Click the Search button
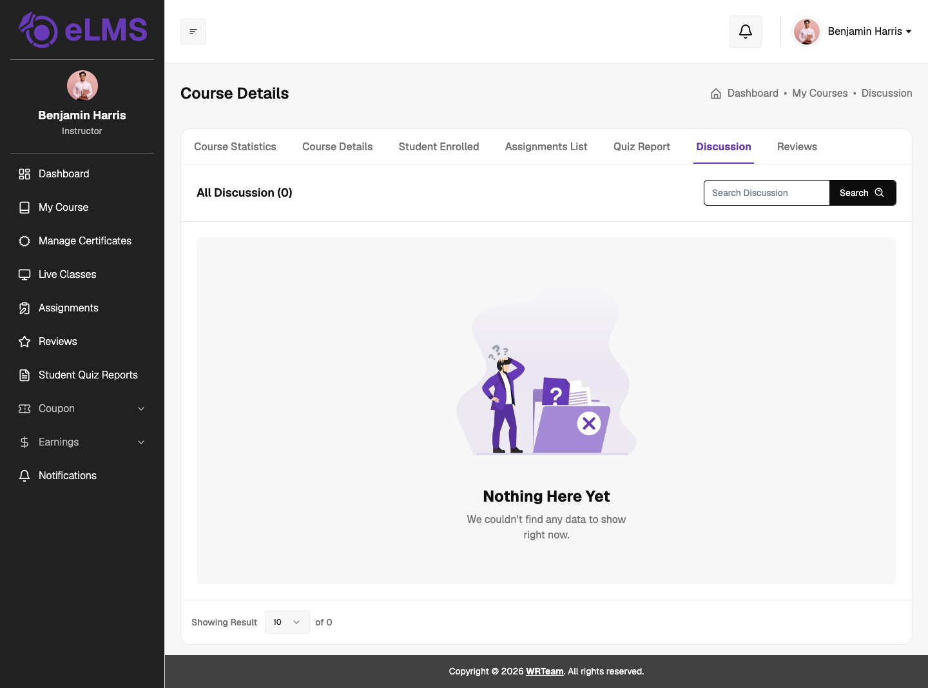This screenshot has height=688, width=928. coord(862,193)
